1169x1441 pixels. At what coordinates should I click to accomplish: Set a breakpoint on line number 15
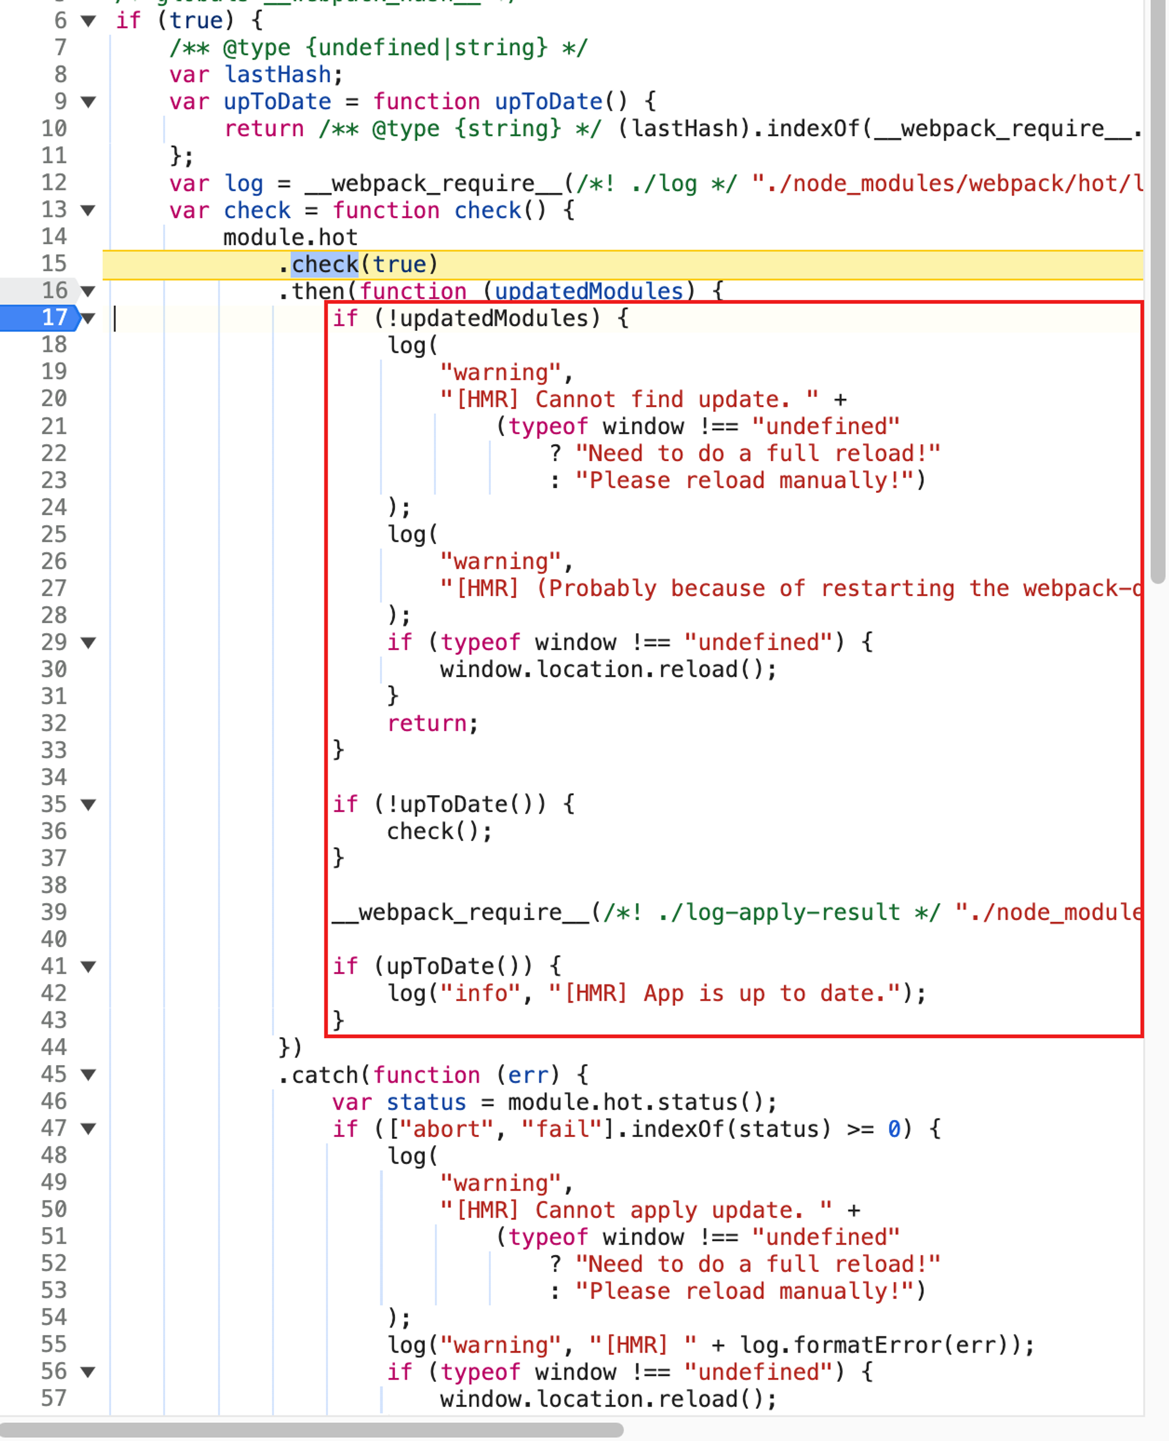(x=54, y=264)
